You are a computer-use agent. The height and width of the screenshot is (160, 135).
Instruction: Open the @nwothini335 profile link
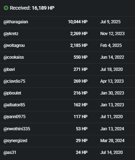[17, 129]
